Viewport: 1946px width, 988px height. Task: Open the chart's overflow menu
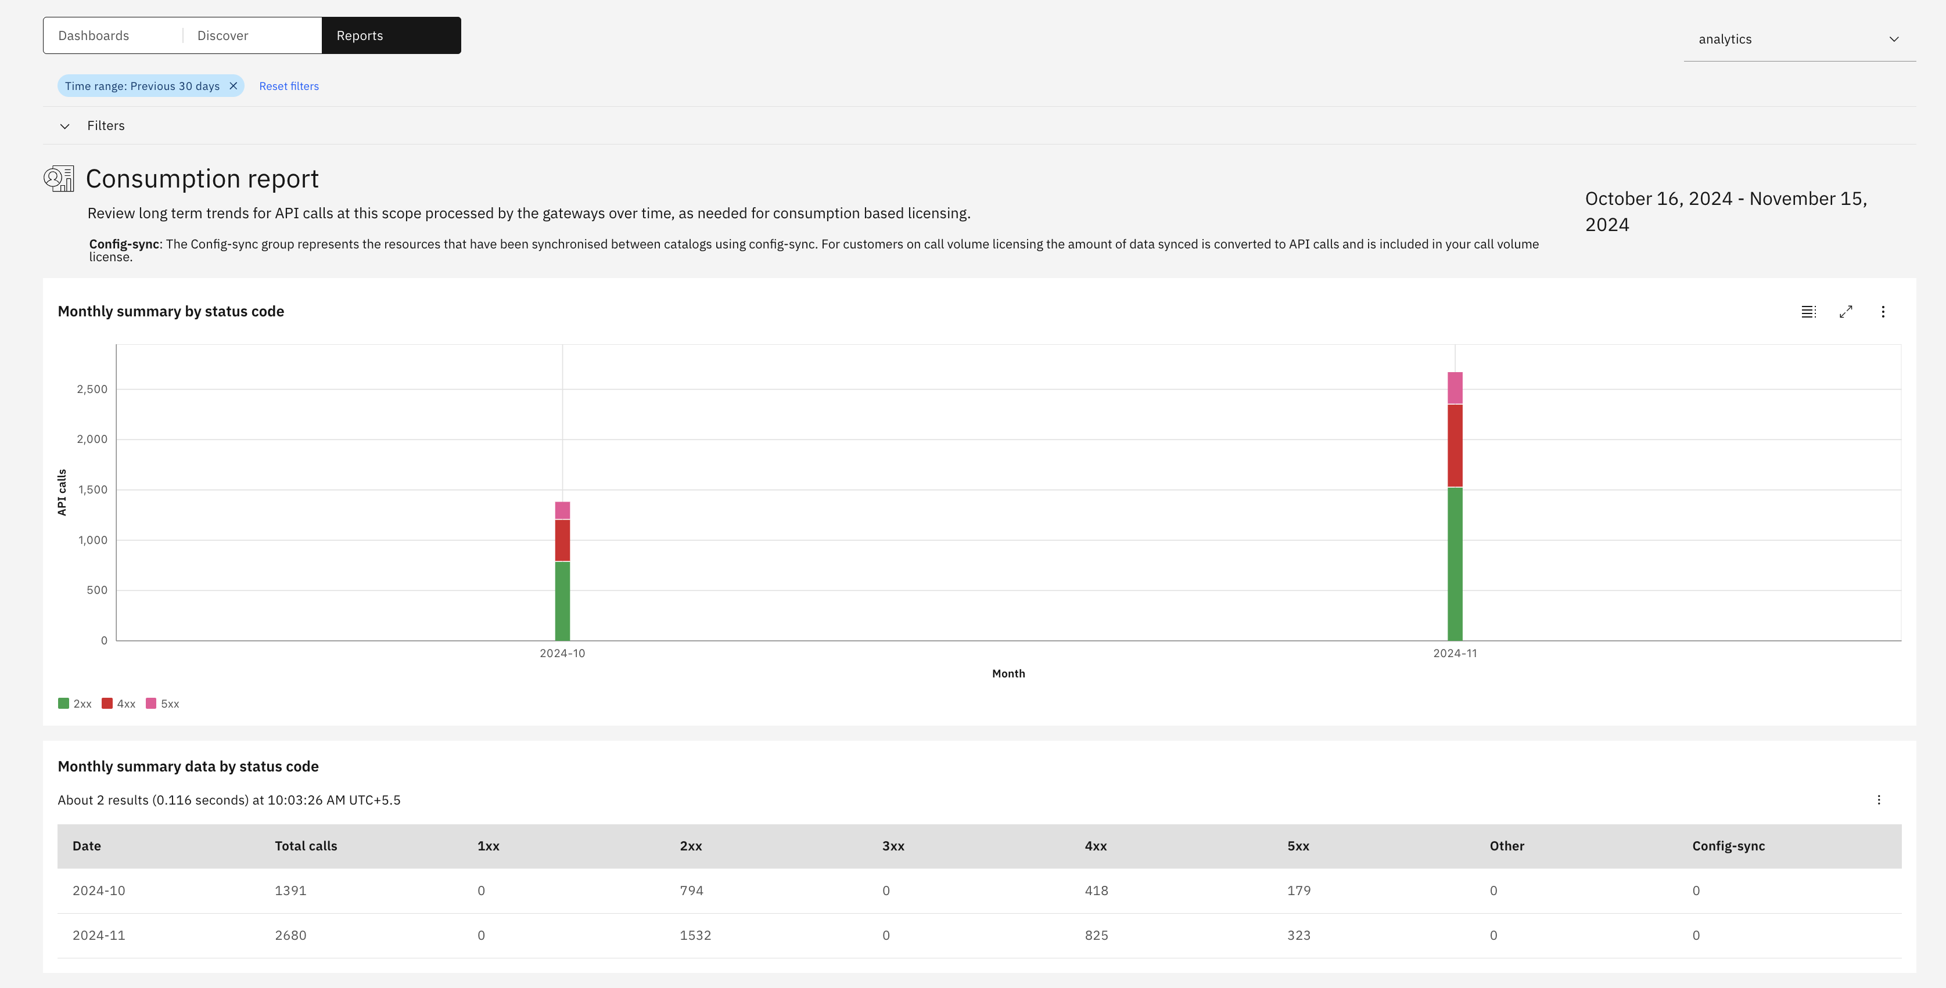click(1883, 312)
